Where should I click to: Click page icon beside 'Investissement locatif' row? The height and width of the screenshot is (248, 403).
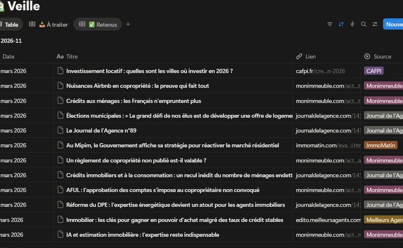coord(60,71)
